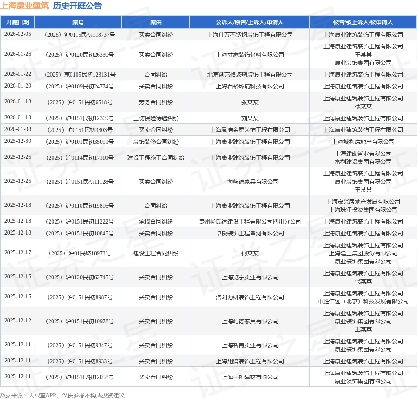Click the date 2025-12-17
Image resolution: width=417 pixels, height=399 pixels.
(18, 252)
